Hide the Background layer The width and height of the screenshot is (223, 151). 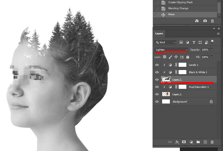(x=157, y=101)
